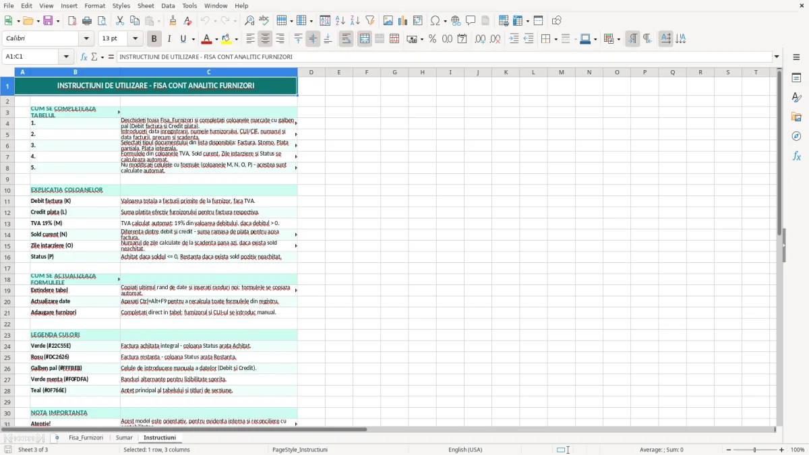Open the font name Calibri dropdown

86,39
